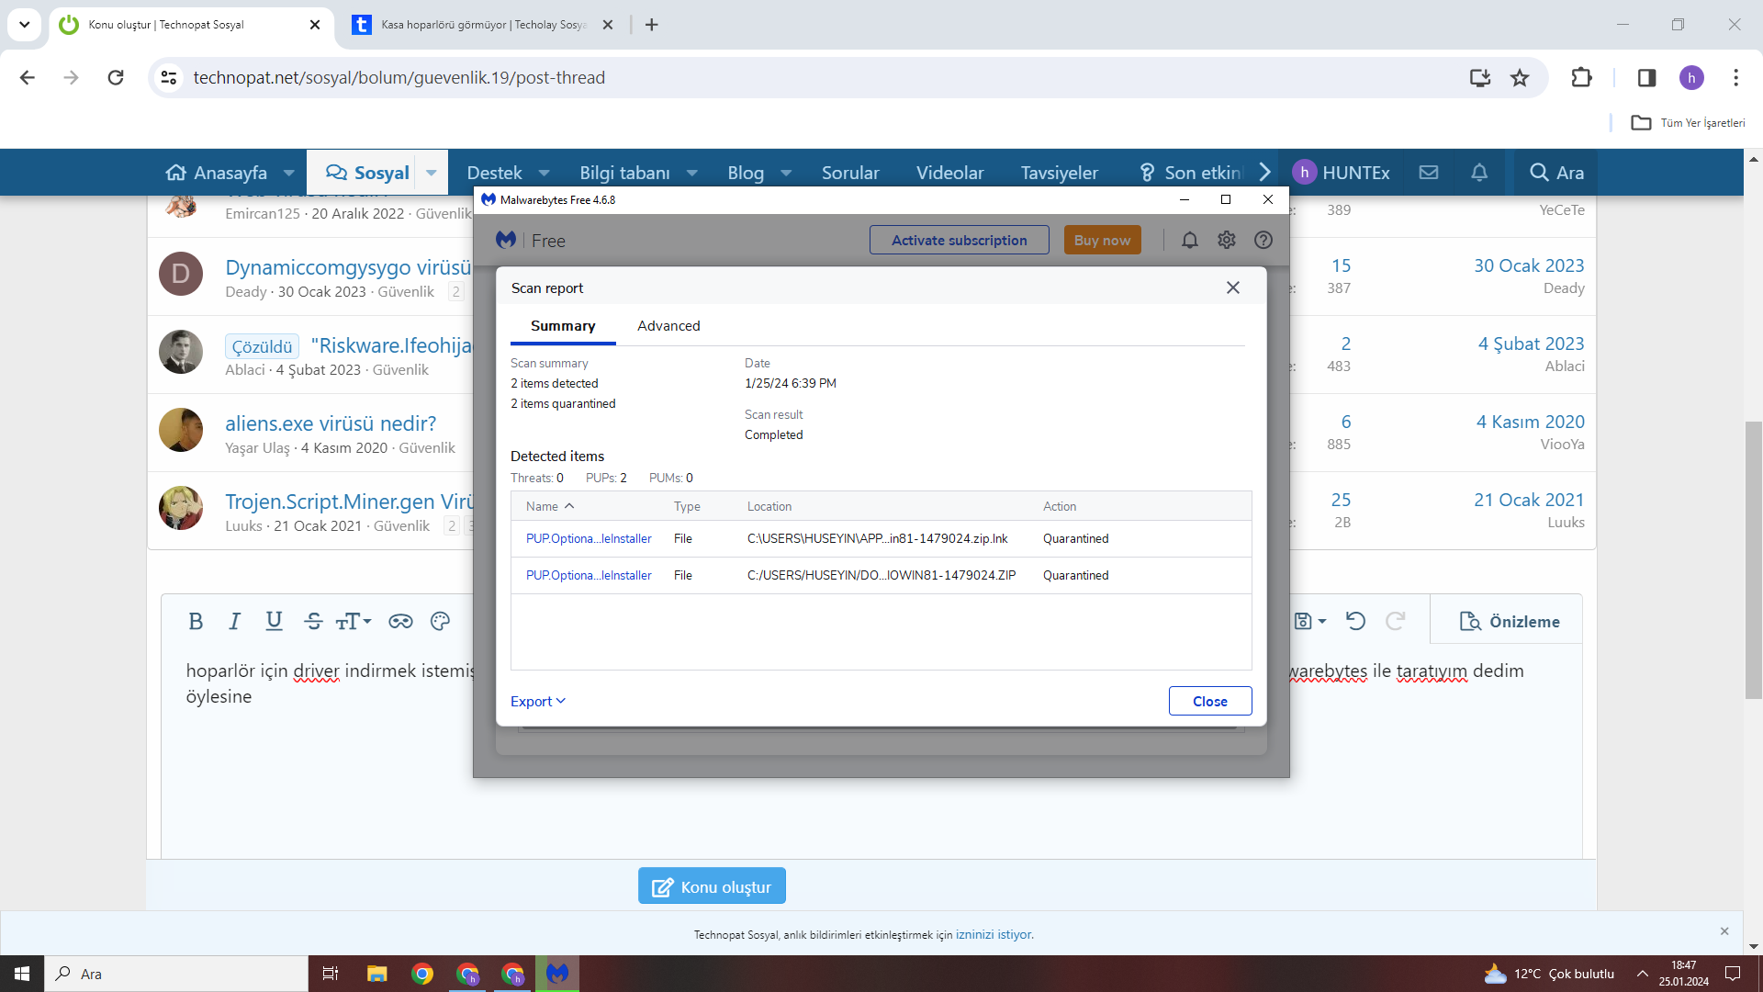Click the Activate subscription button
The image size is (1763, 992).
click(x=959, y=240)
